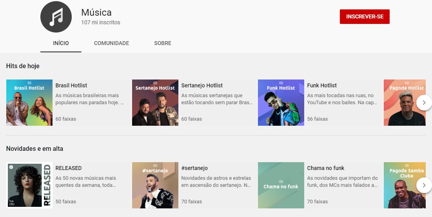
Task: Open the Funk Hotlist thumbnail
Action: (x=281, y=103)
